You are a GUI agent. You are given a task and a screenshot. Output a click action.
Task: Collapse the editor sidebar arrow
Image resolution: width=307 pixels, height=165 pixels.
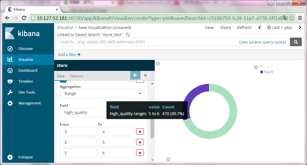click(x=158, y=63)
